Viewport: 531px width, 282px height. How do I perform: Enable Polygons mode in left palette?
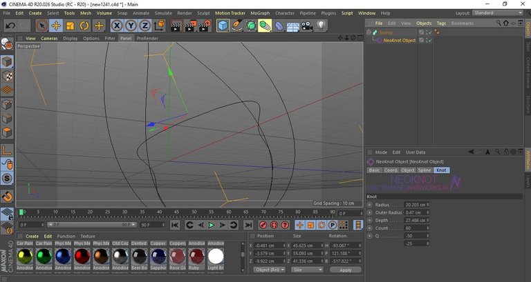pyautogui.click(x=7, y=132)
